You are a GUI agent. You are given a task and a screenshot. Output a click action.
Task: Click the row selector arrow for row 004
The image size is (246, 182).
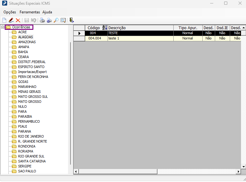pyautogui.click(x=79, y=33)
